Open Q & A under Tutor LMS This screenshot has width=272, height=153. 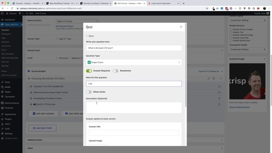point(4,50)
